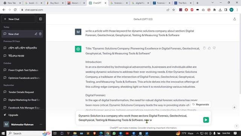241x136 pixels.
Task: Share this page icon in address bar
Action: coord(168,10)
